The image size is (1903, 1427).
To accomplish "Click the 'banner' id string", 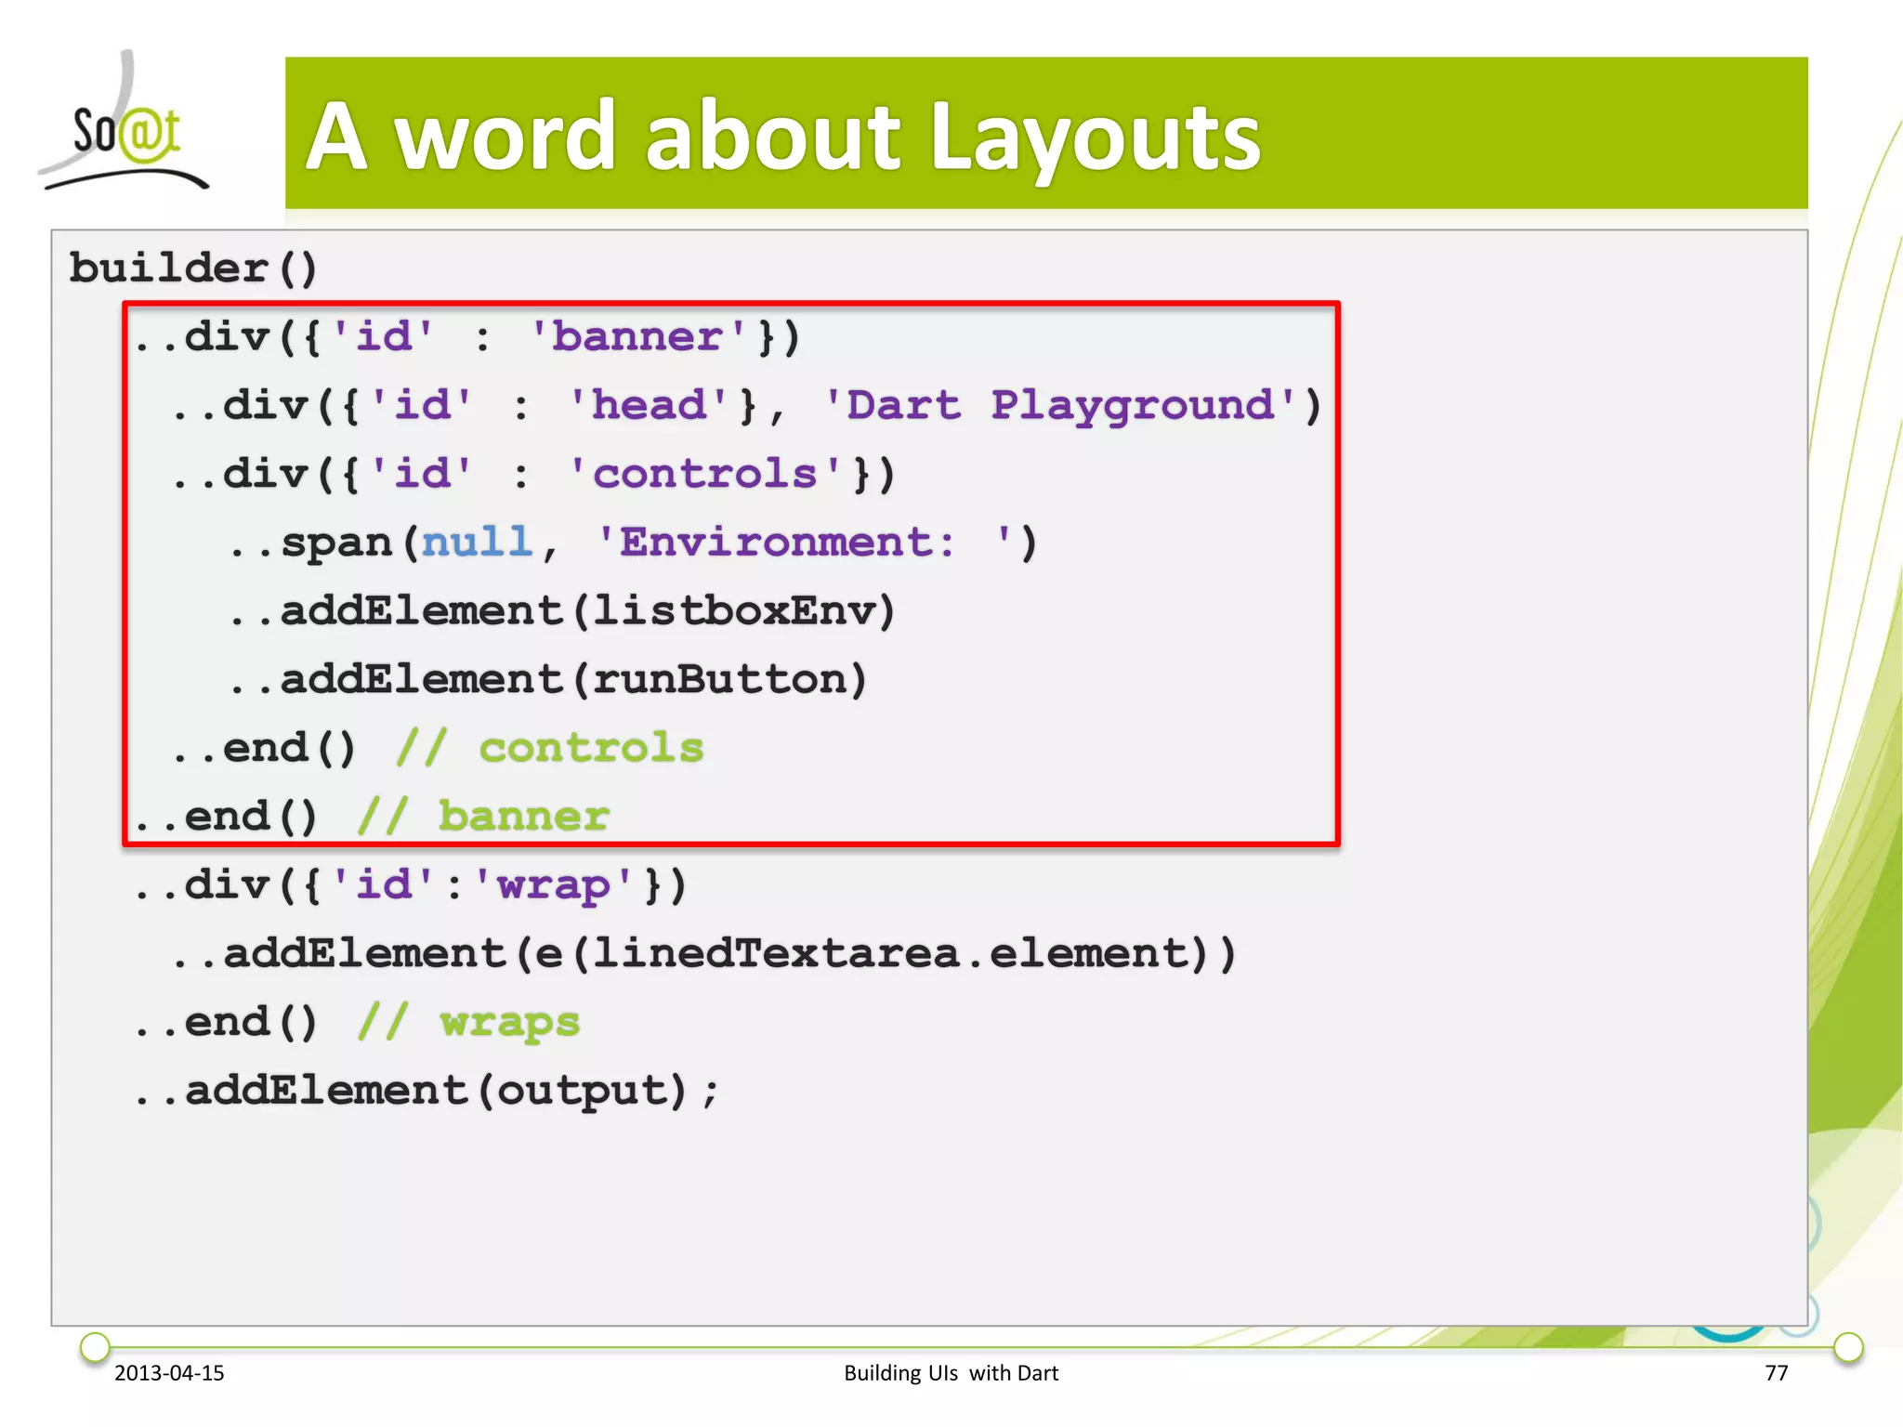I will (639, 336).
